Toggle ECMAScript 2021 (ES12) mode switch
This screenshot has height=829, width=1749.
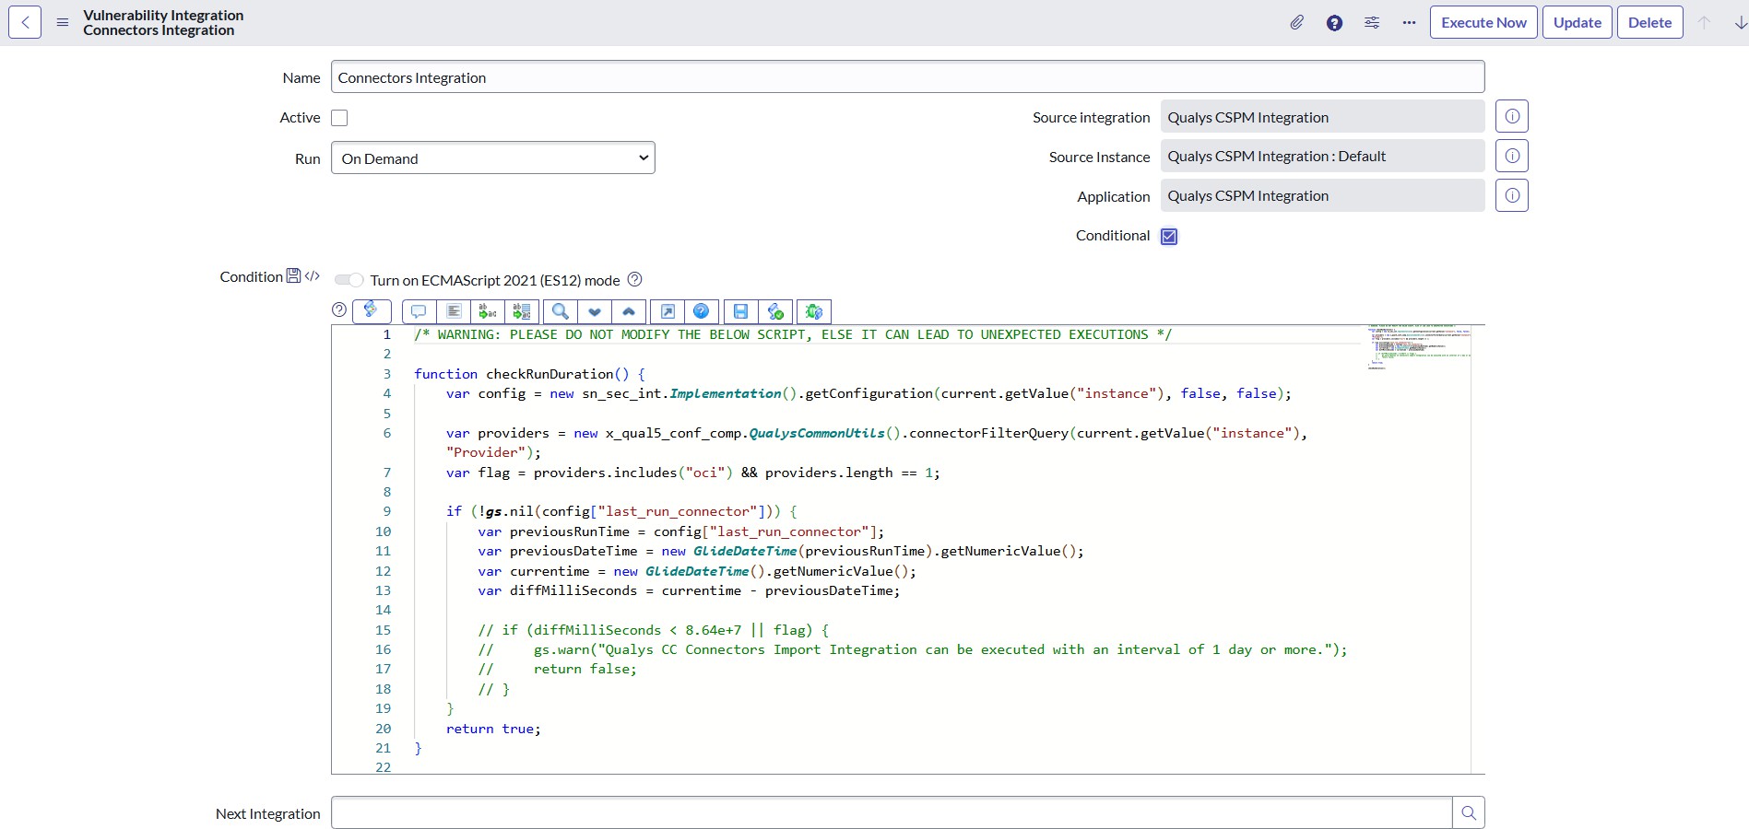click(349, 280)
